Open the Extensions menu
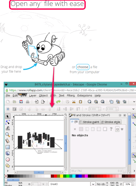This screenshot has height=186, width=136. click(85, 96)
